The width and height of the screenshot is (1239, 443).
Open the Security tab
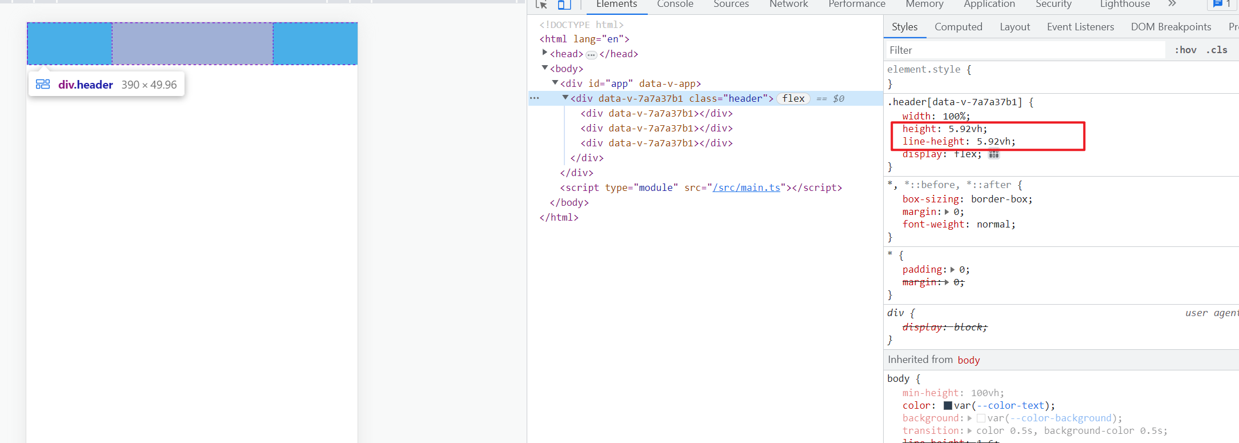[1053, 5]
